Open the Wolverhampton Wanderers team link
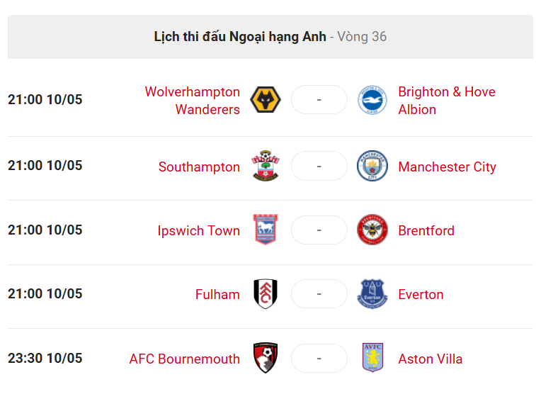The image size is (536, 399). 193,101
